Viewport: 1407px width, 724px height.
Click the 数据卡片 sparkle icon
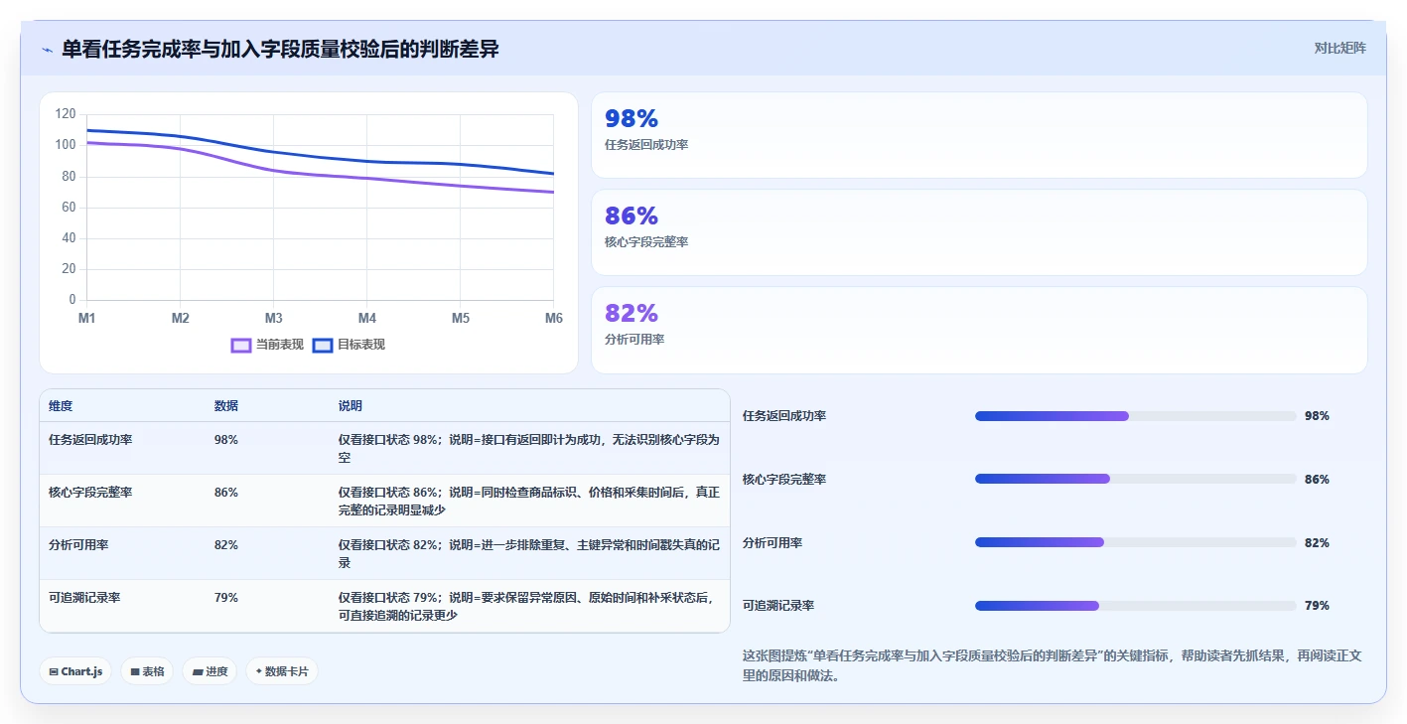(x=258, y=671)
